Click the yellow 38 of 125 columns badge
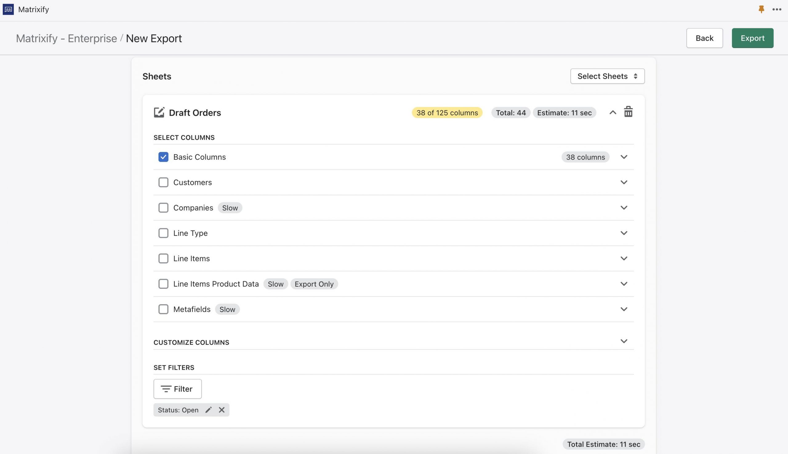 tap(447, 113)
